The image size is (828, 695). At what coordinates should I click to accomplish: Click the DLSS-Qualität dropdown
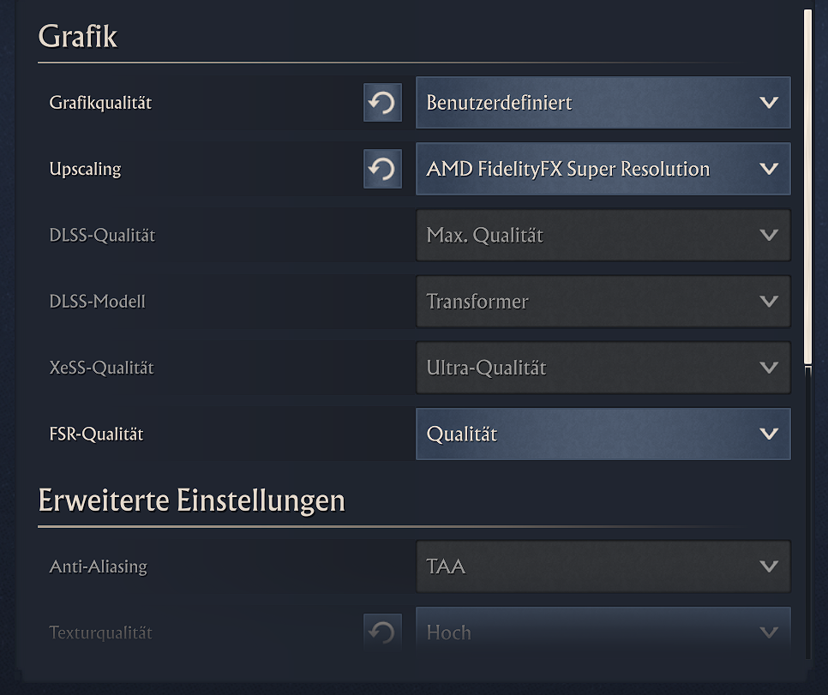603,236
